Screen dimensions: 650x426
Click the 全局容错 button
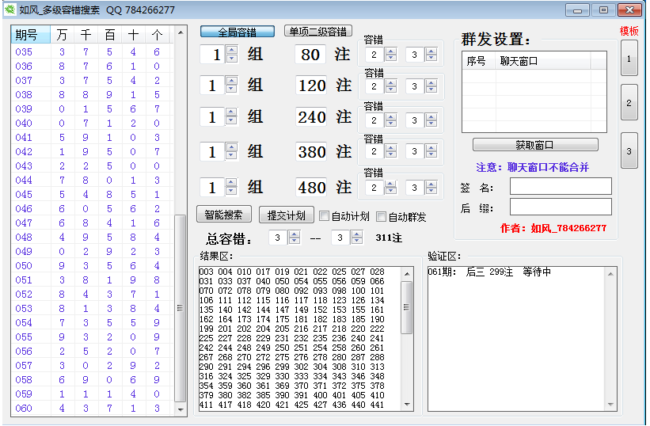click(237, 32)
